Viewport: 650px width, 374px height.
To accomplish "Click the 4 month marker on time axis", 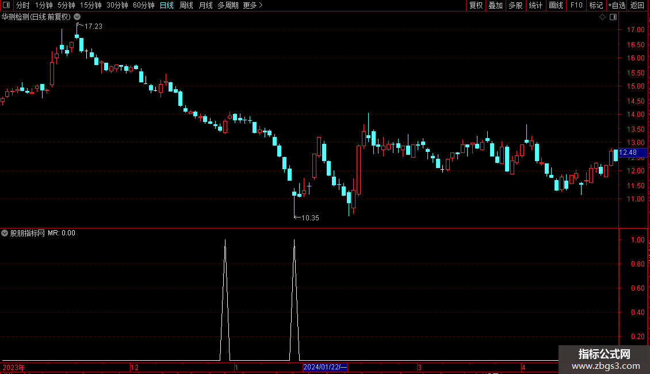I will 523,367.
